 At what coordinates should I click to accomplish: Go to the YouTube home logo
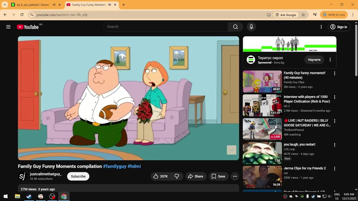click(28, 27)
